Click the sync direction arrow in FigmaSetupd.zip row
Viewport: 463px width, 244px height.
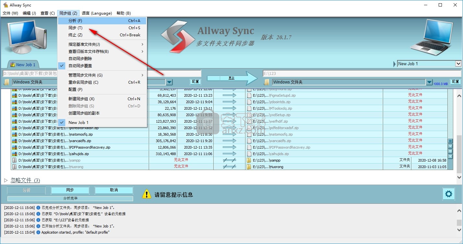coord(230,95)
